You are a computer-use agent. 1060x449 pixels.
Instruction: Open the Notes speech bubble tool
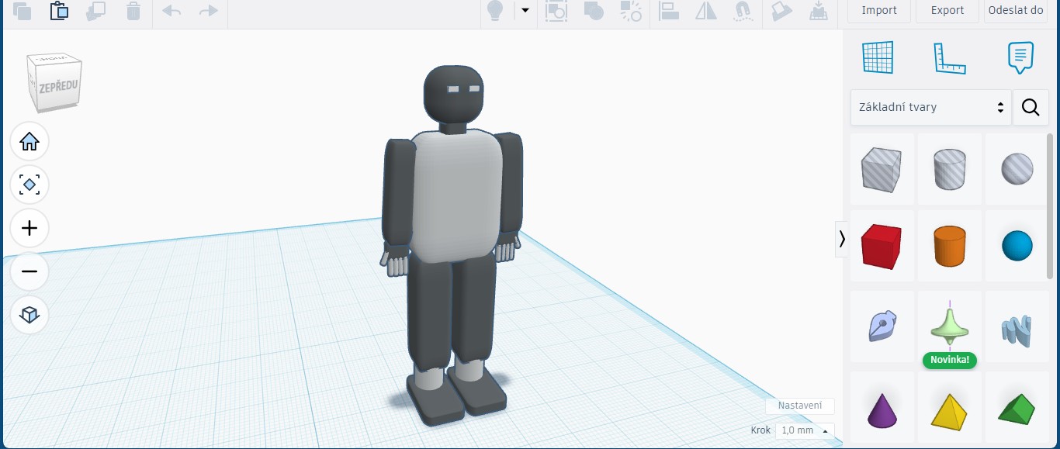coord(1020,58)
